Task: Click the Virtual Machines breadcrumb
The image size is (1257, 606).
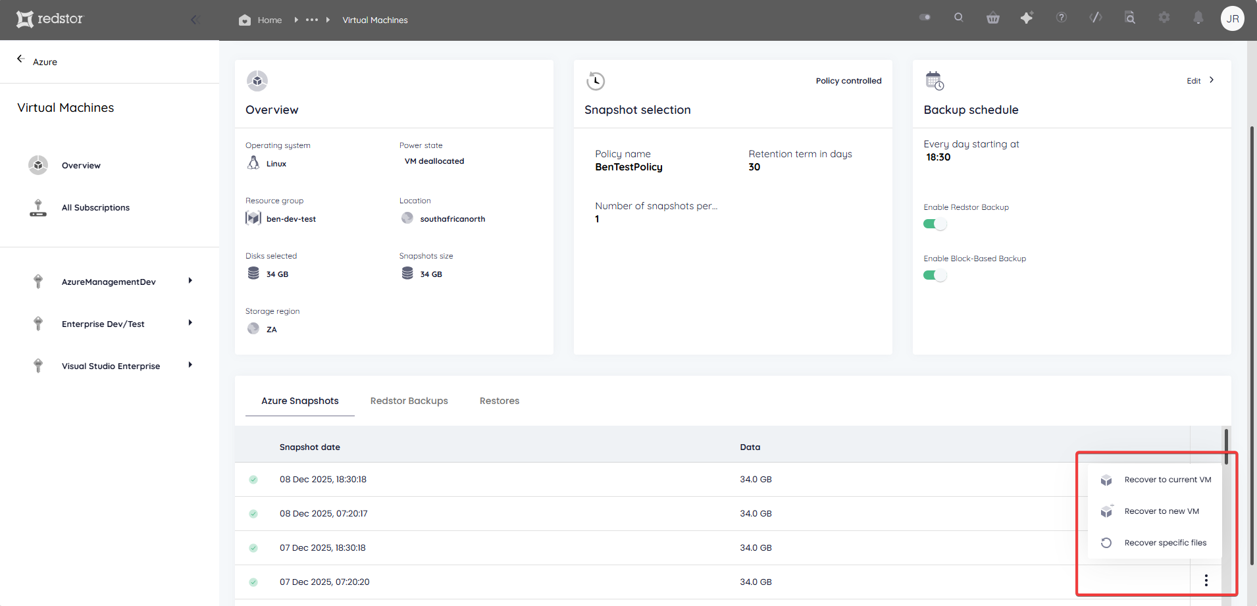Action: tap(375, 20)
